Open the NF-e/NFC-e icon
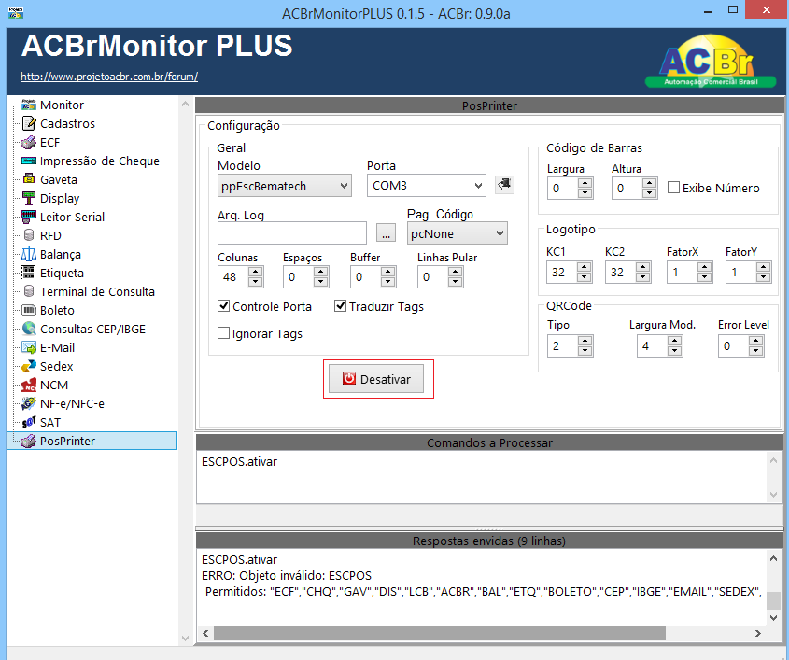Screen dimensions: 789x660 [x=29, y=403]
